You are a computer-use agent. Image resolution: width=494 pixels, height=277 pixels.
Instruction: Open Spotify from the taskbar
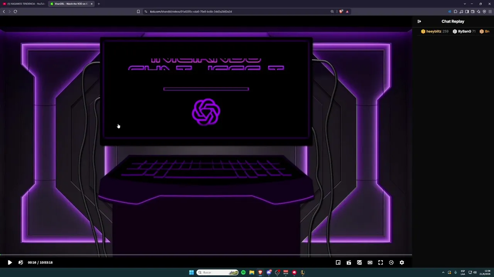tap(243, 272)
